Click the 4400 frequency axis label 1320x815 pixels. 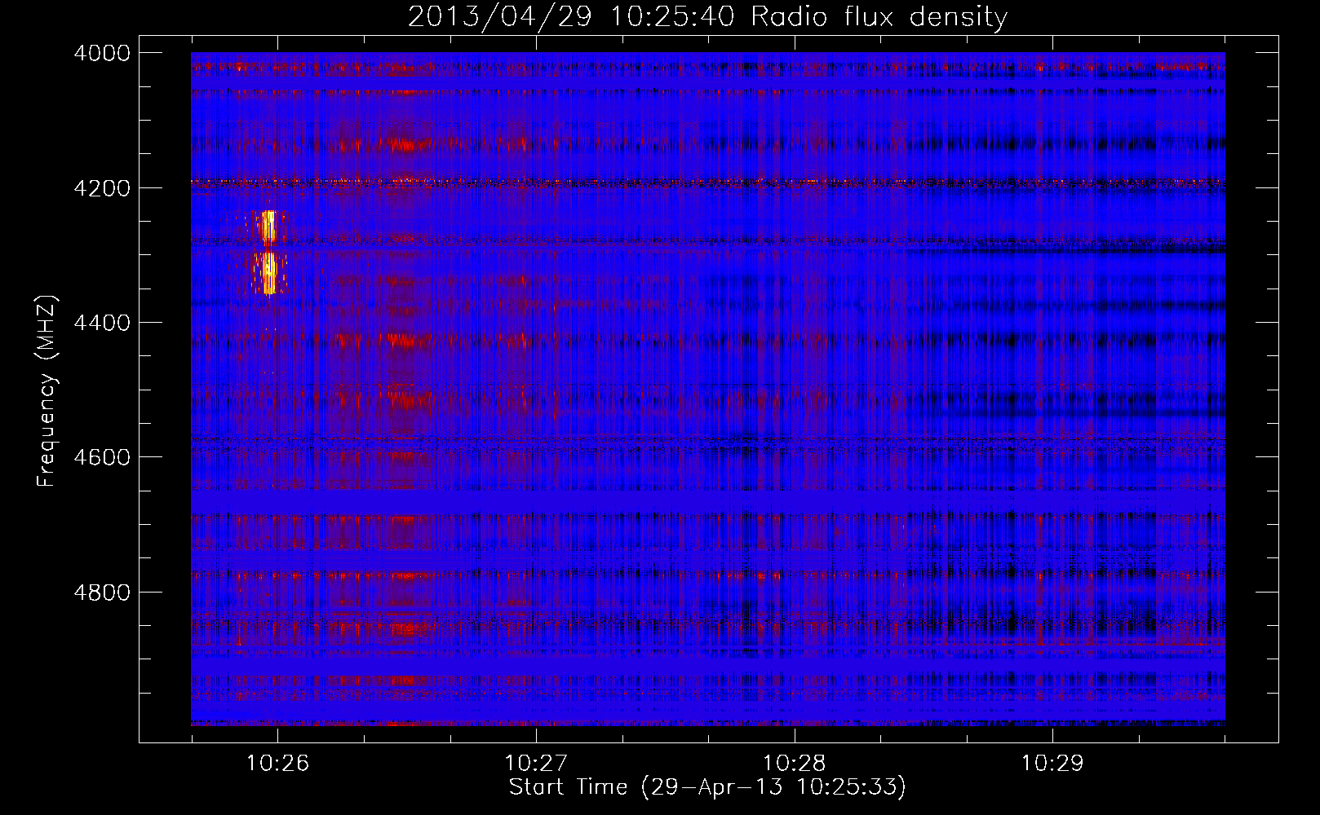click(x=101, y=323)
